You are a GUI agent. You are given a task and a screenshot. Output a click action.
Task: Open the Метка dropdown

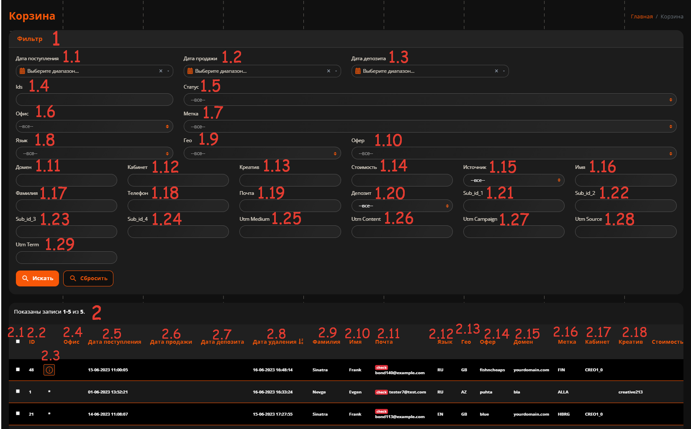pos(430,126)
